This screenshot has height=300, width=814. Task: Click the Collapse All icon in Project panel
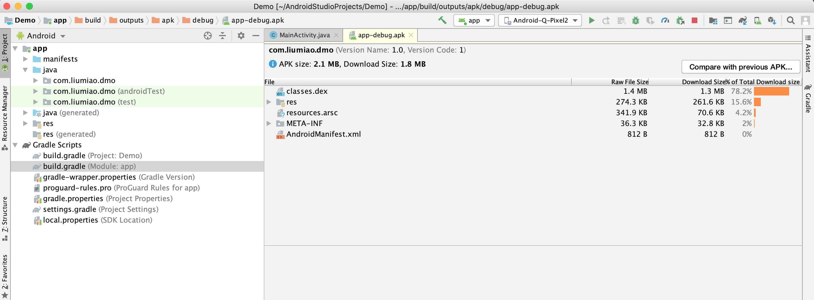pyautogui.click(x=222, y=36)
